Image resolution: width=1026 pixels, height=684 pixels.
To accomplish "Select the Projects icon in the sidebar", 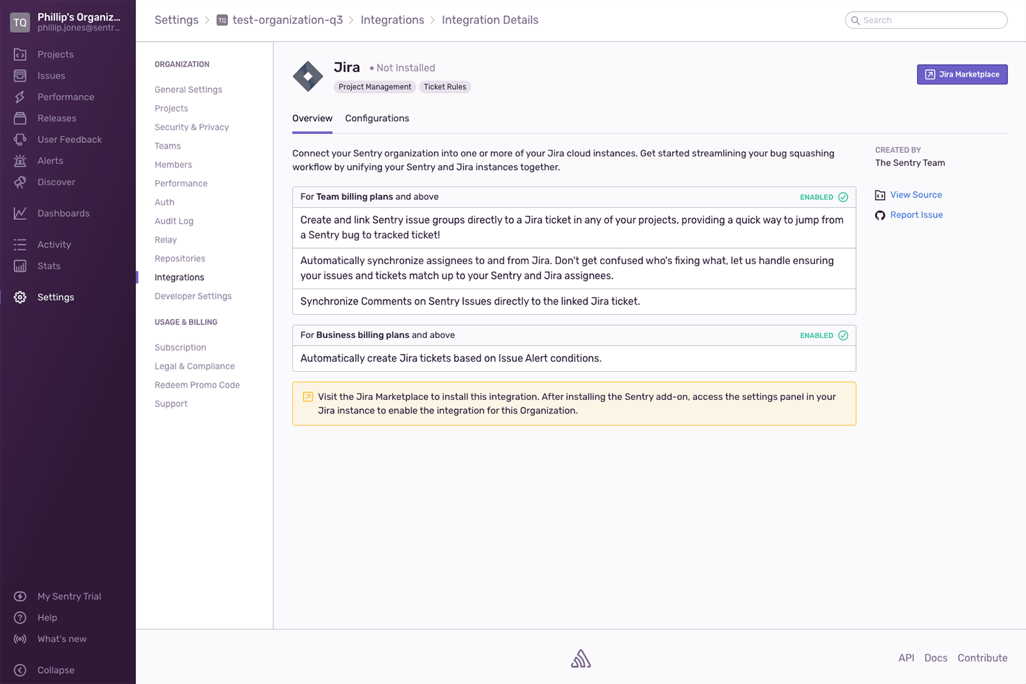I will [x=19, y=54].
